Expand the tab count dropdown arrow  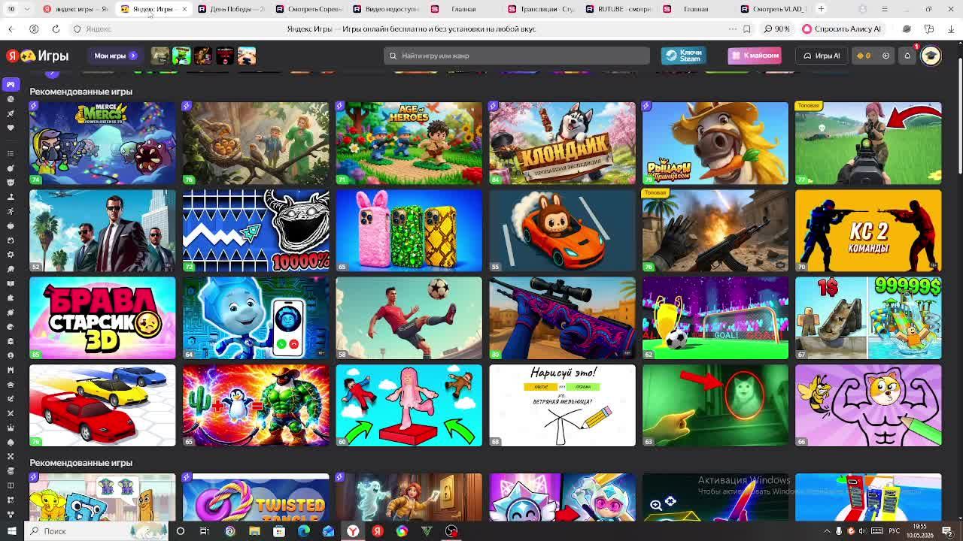(27, 9)
